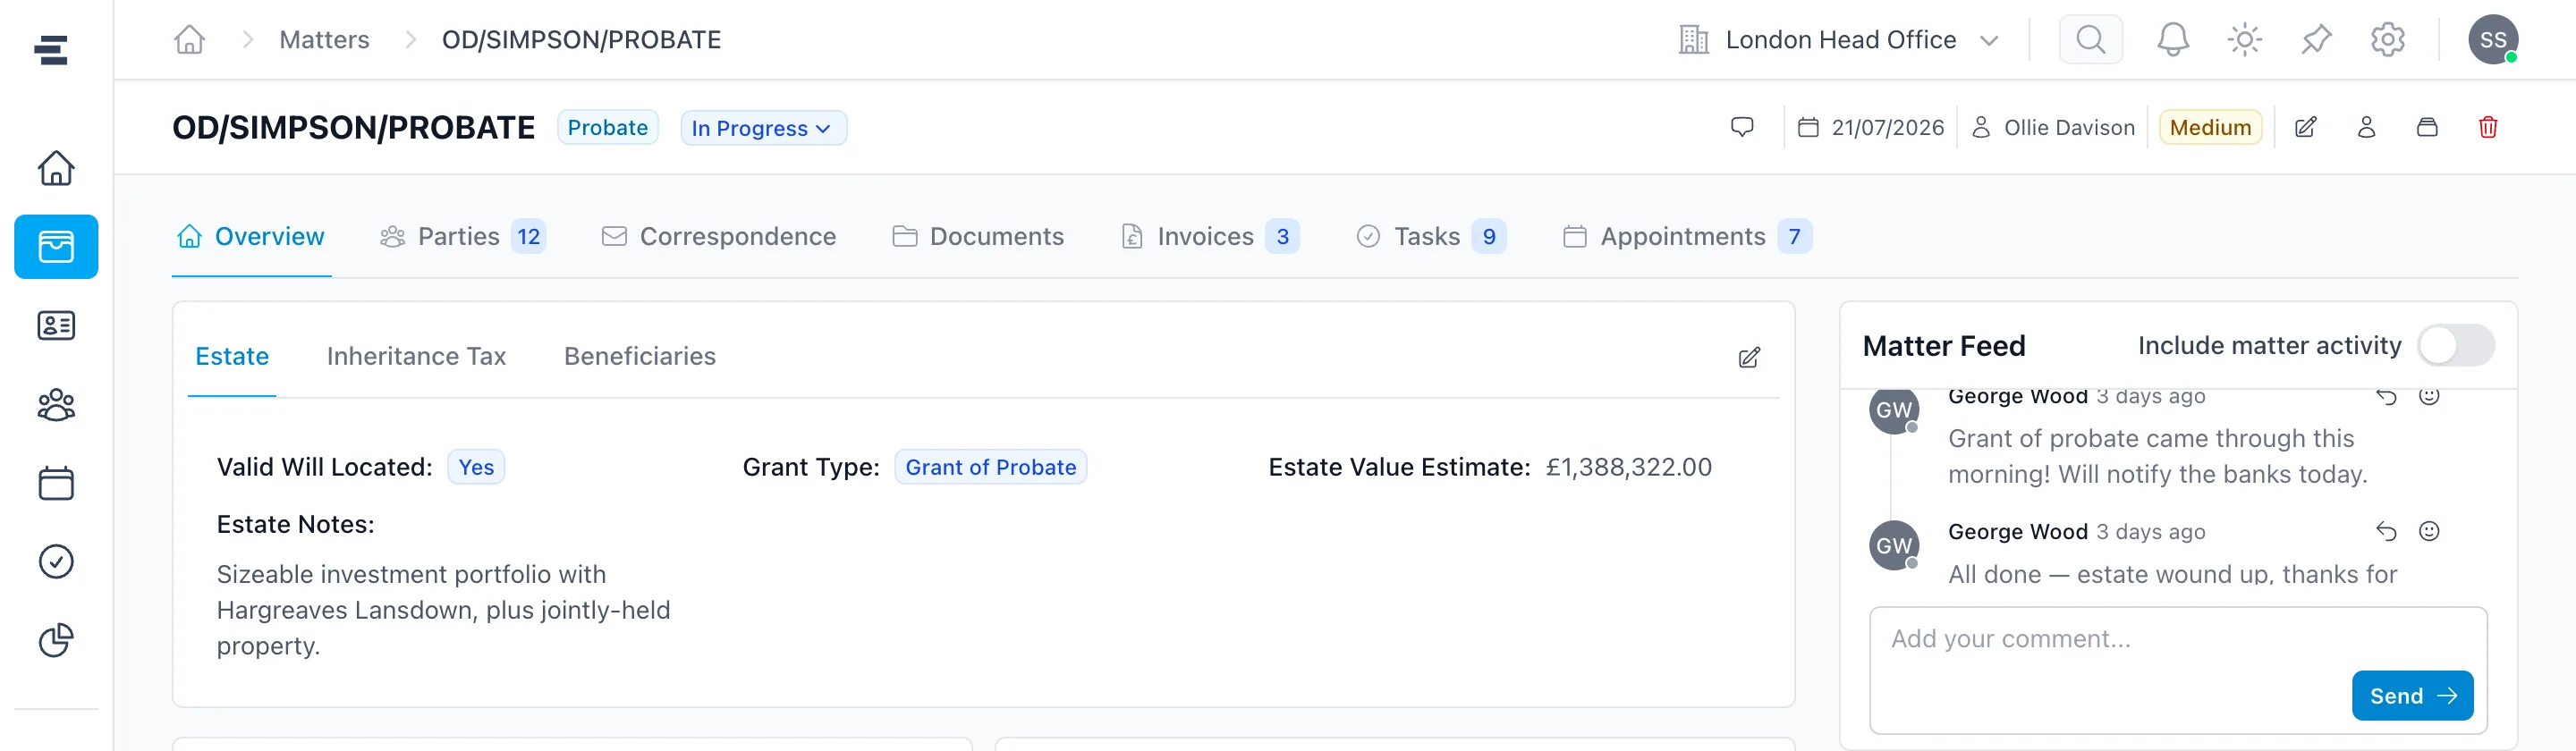Open the Contacts card sidebar icon

point(56,326)
